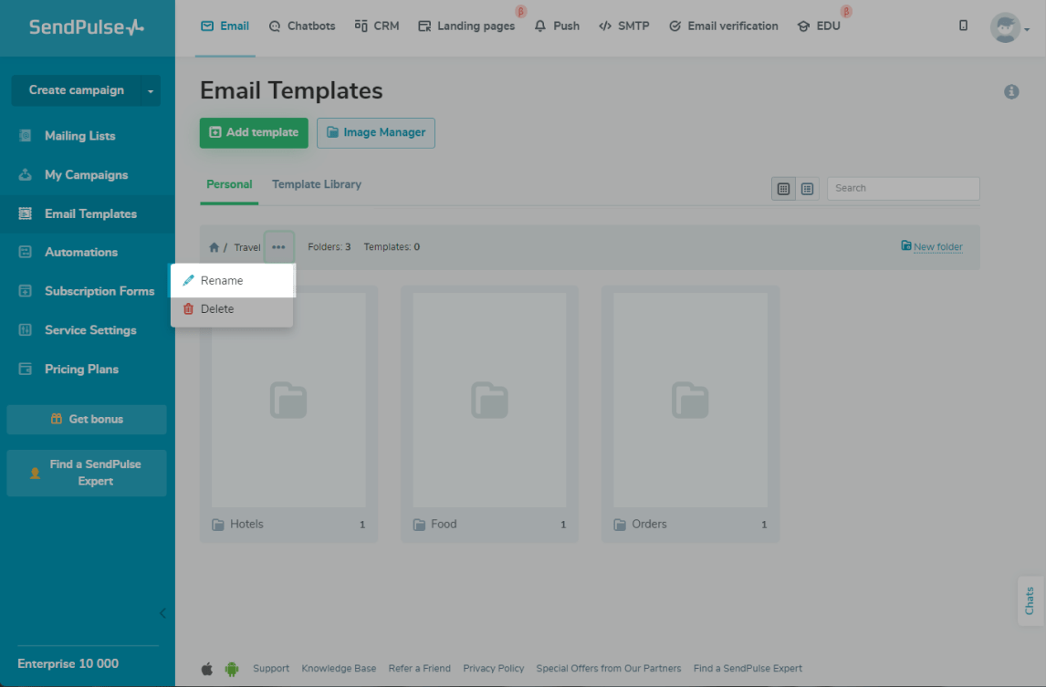Click the three-dots menu next to Travel
The width and height of the screenshot is (1046, 687).
(x=279, y=246)
